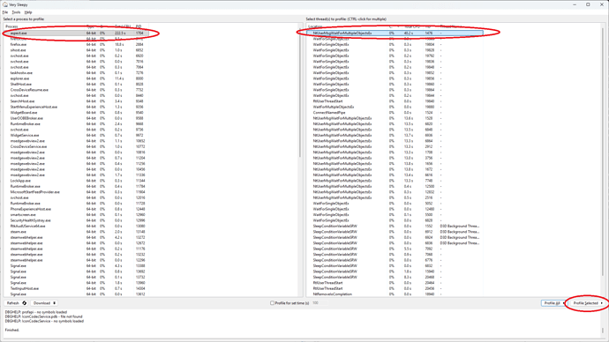Click the Profile Selected button
The image size is (609, 342).
coord(588,303)
